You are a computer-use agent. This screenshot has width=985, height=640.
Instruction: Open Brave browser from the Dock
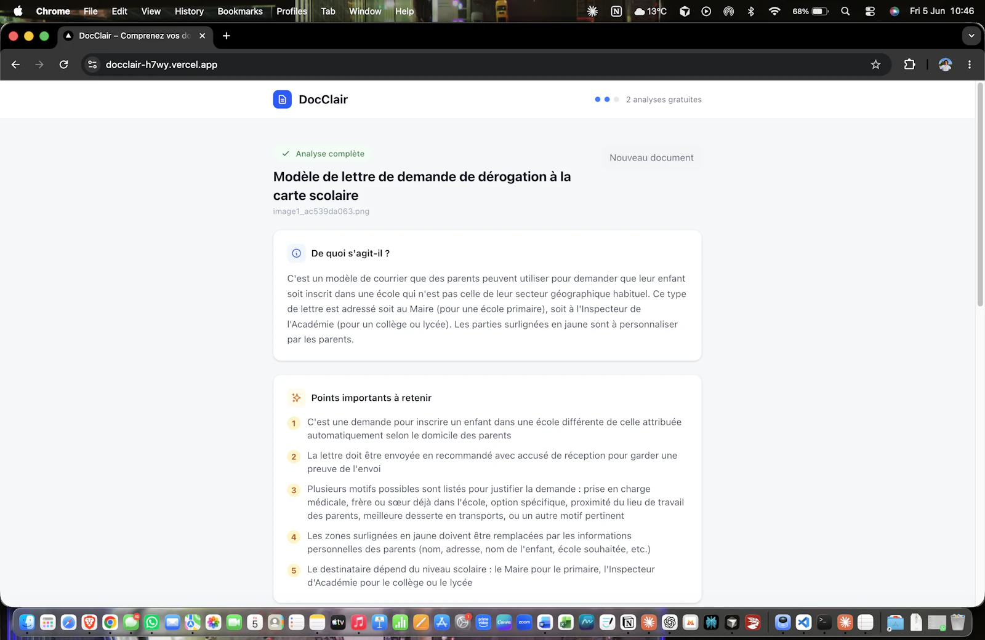(x=89, y=622)
